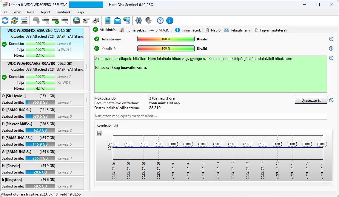Switch to the Teljesítmény tab

tap(237, 30)
